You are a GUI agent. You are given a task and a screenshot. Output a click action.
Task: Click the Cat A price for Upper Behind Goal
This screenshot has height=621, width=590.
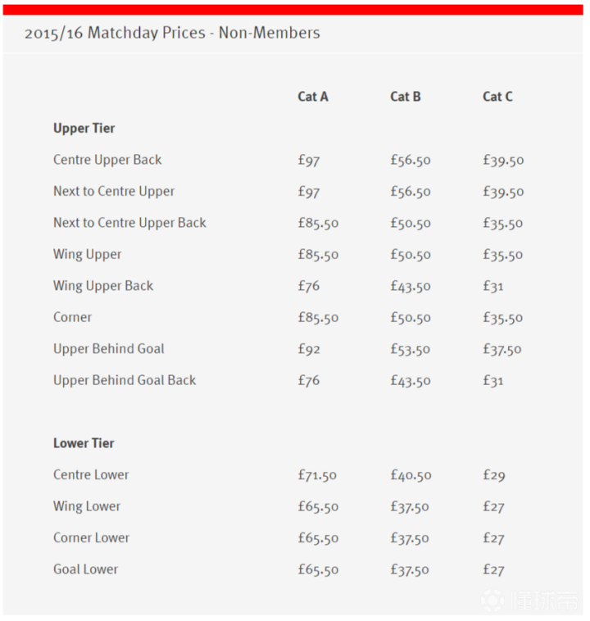(x=309, y=349)
